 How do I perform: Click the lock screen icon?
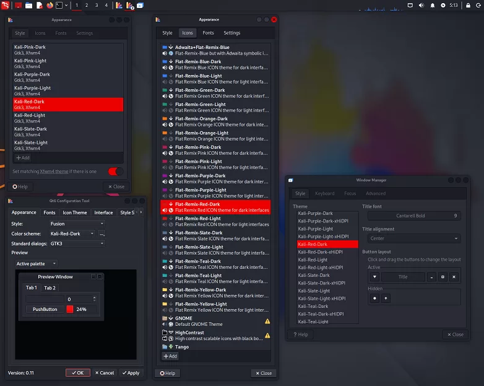tap(468, 5)
